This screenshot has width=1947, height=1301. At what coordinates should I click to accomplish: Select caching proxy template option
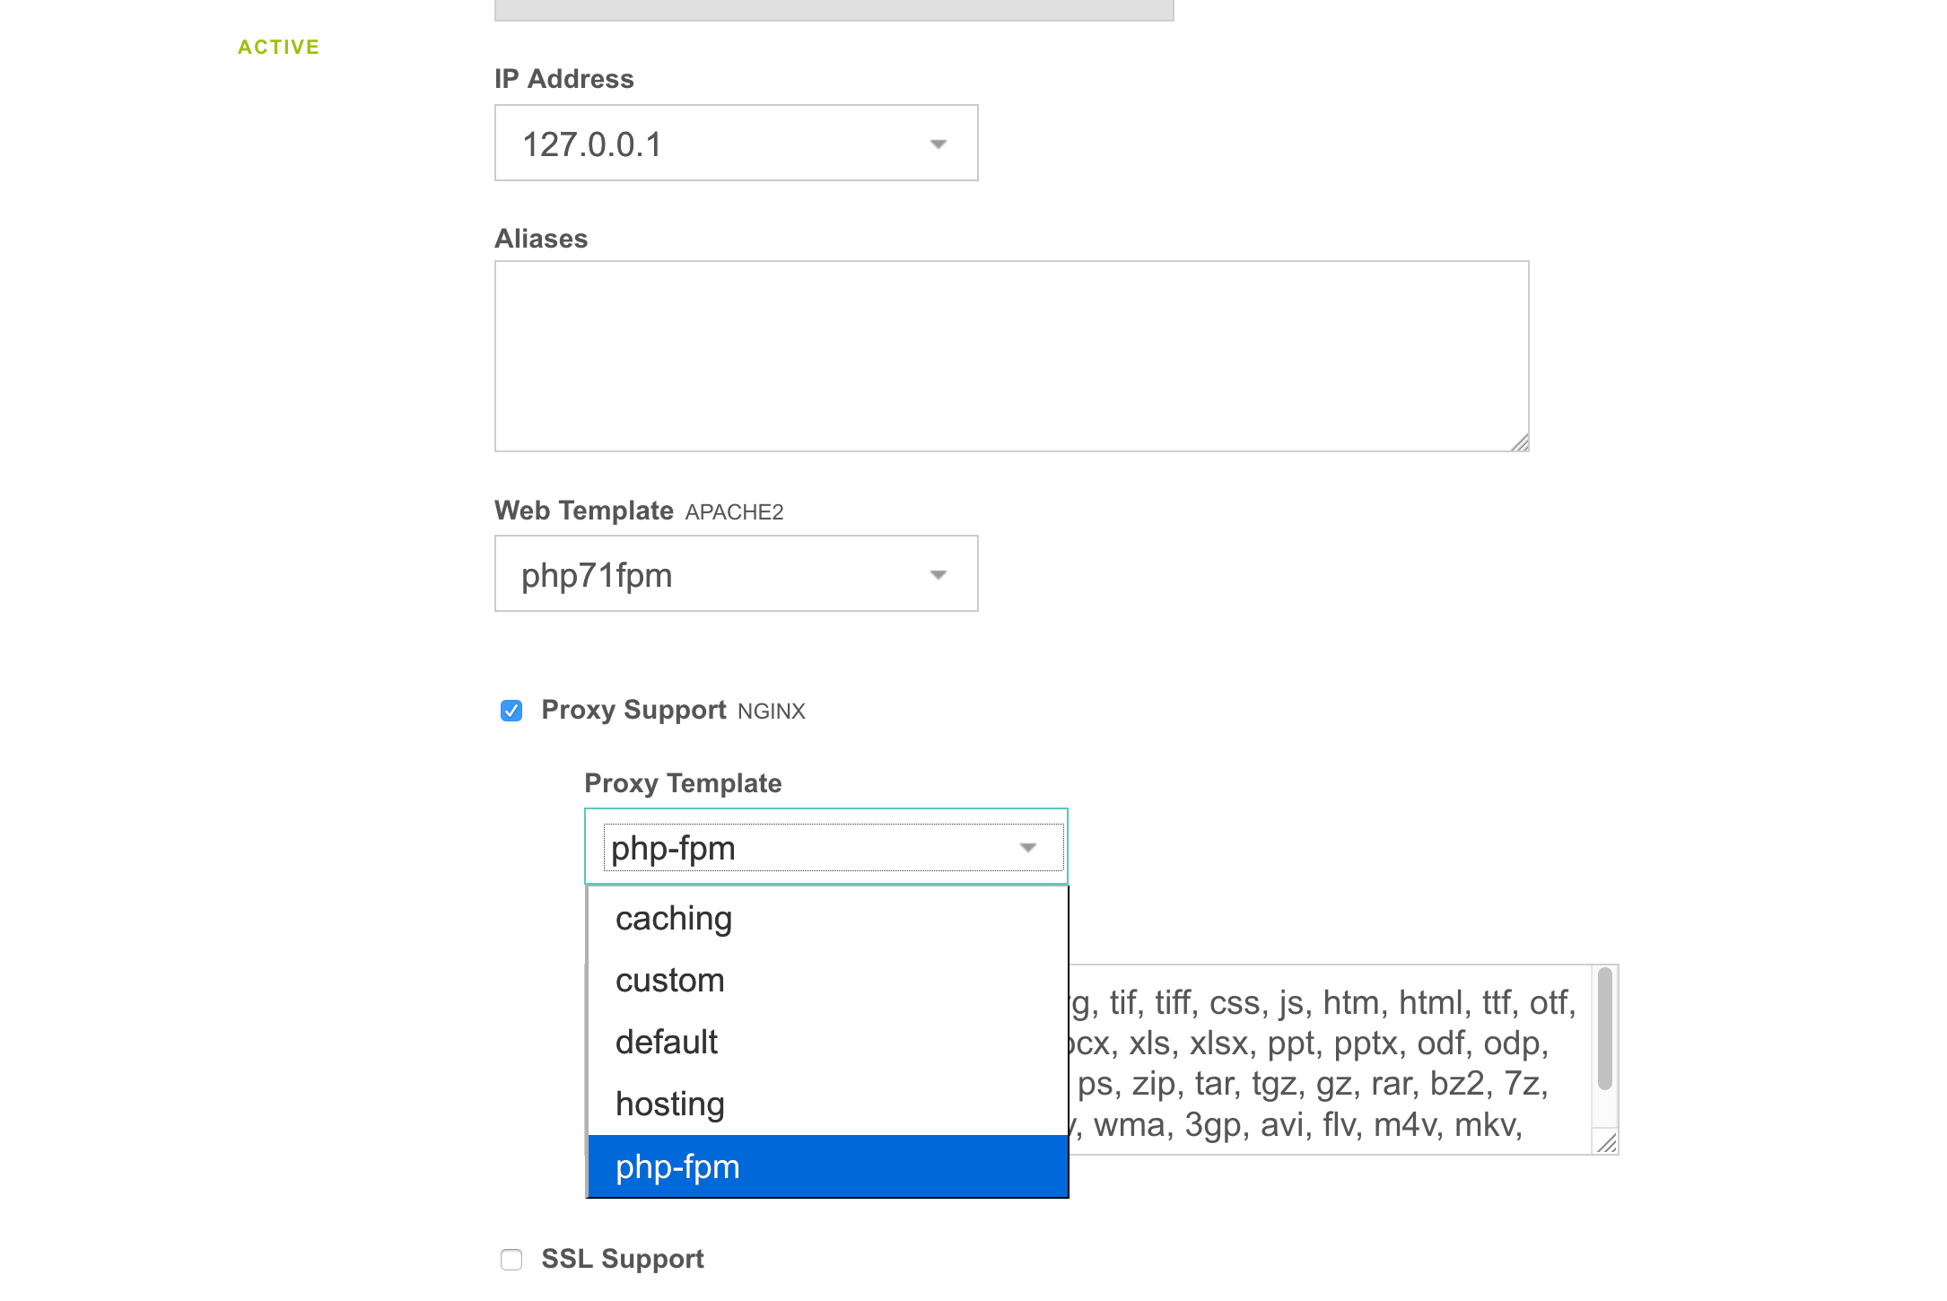coord(673,919)
